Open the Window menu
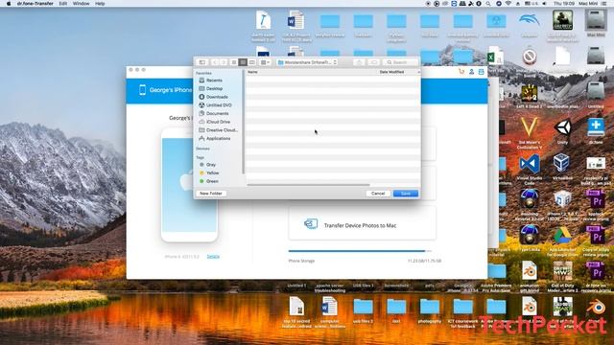 pos(81,4)
